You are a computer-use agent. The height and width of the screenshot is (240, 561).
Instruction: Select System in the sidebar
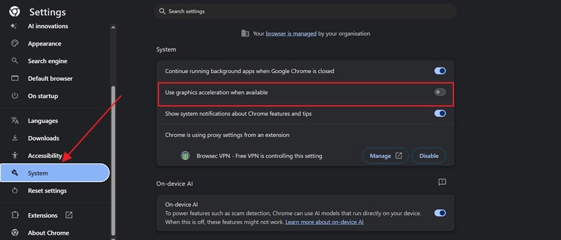tap(55, 173)
